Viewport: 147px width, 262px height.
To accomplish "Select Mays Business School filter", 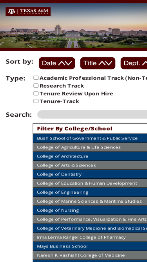I will pos(90,246).
